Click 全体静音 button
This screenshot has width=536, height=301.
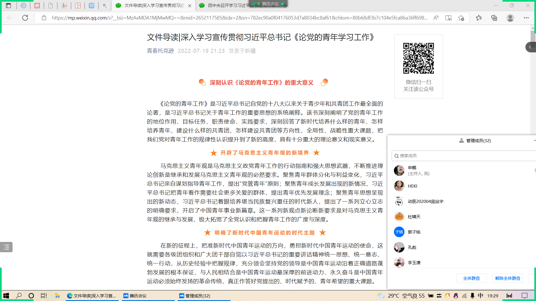[x=471, y=278]
